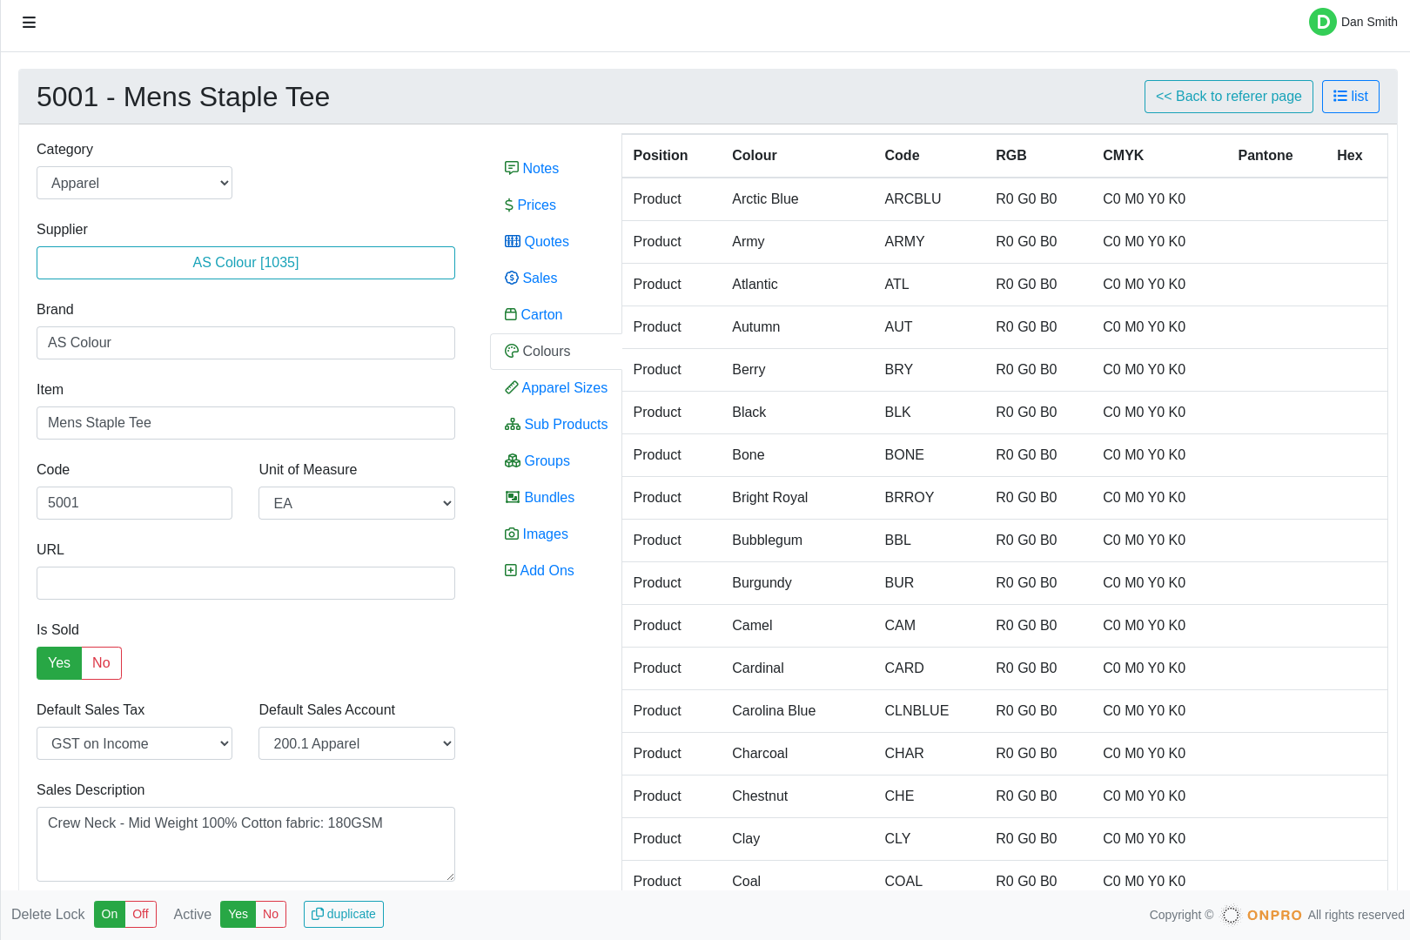Turn Delete Lock On
The width and height of the screenshot is (1410, 940).
(x=110, y=914)
